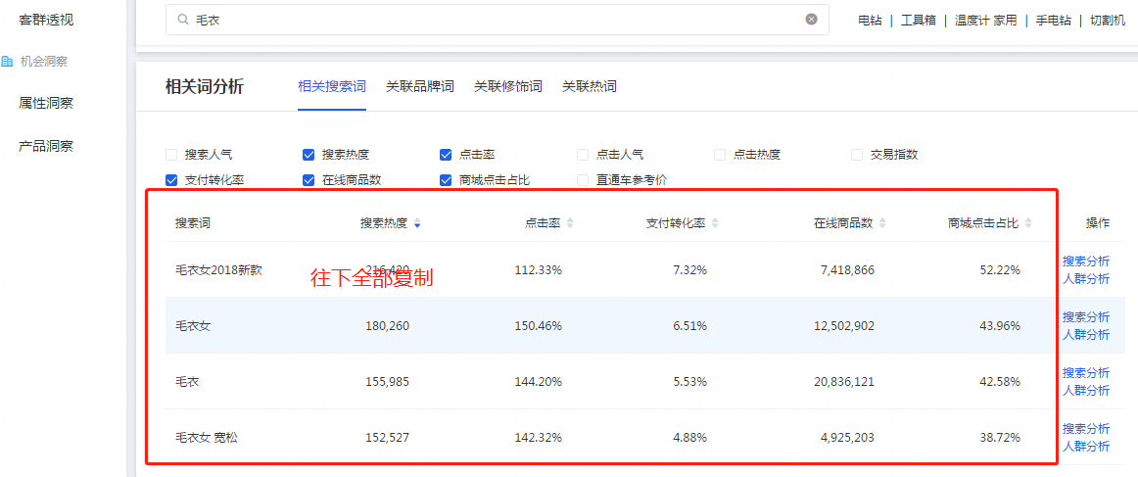Image resolution: width=1138 pixels, height=477 pixels.
Task: Switch to the 相关搜索词 tab
Action: (332, 87)
